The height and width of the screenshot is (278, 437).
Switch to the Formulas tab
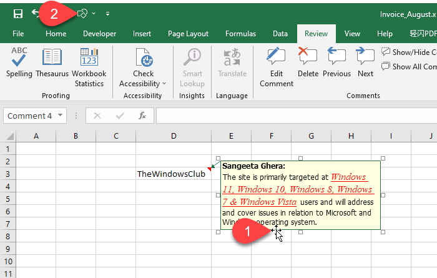coord(240,34)
